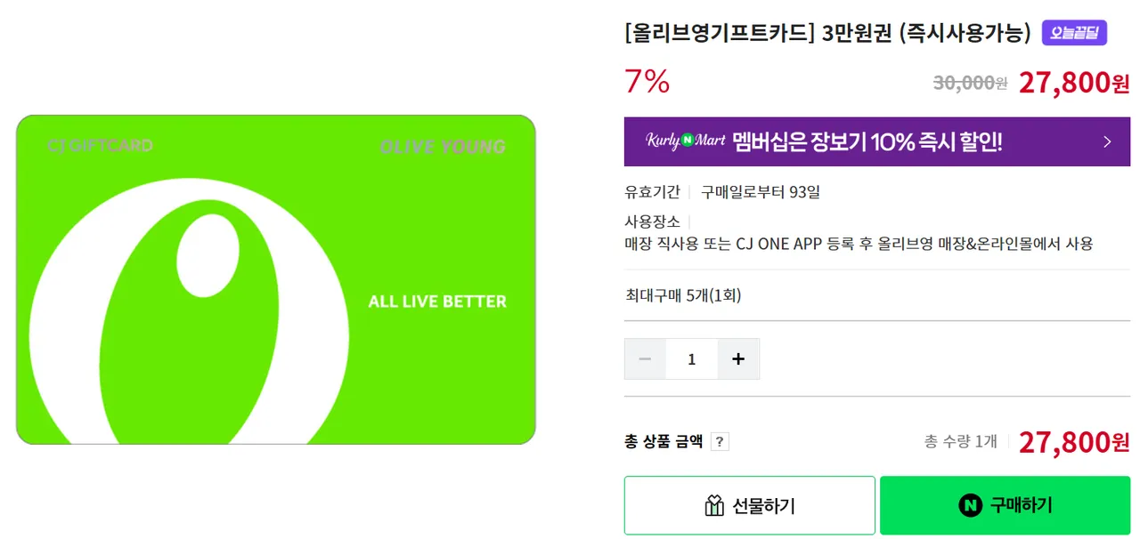1140x539 pixels.
Task: Expand the purple banner's right chevron
Action: (x=1107, y=141)
